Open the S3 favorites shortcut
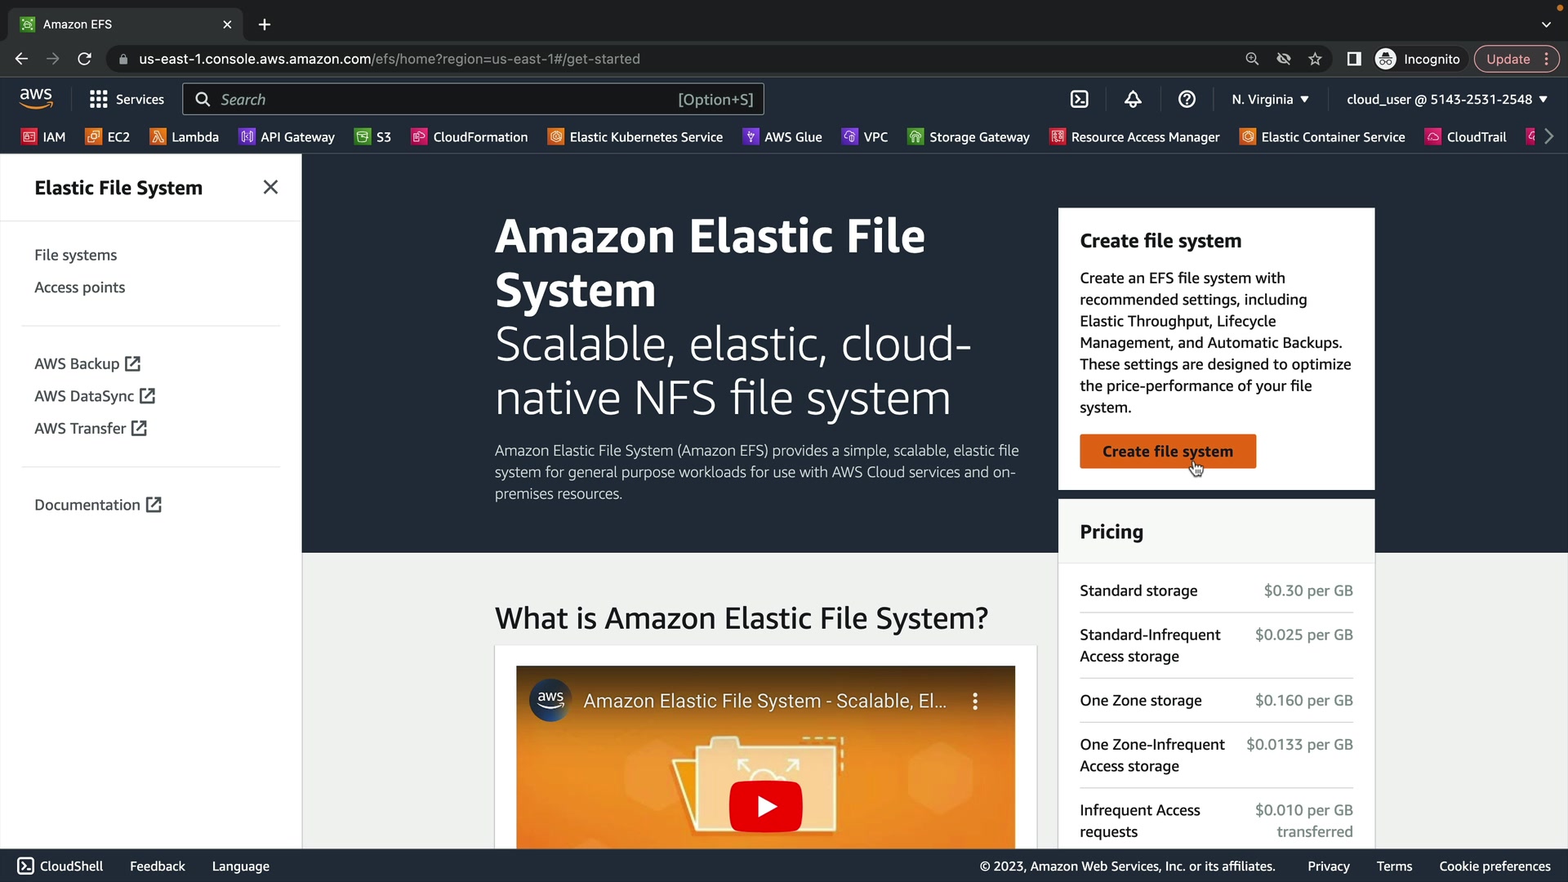This screenshot has height=882, width=1568. pyautogui.click(x=373, y=137)
